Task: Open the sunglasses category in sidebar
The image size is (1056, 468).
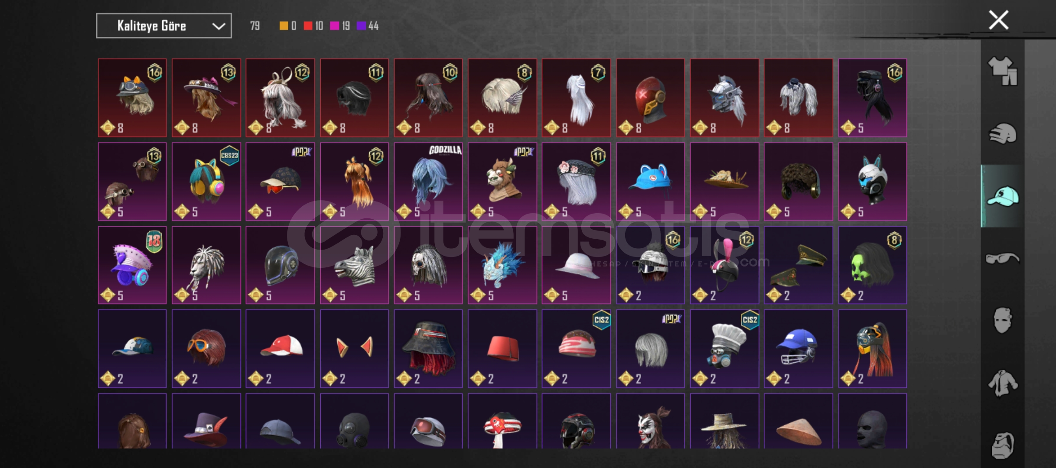Action: pos(1003,258)
